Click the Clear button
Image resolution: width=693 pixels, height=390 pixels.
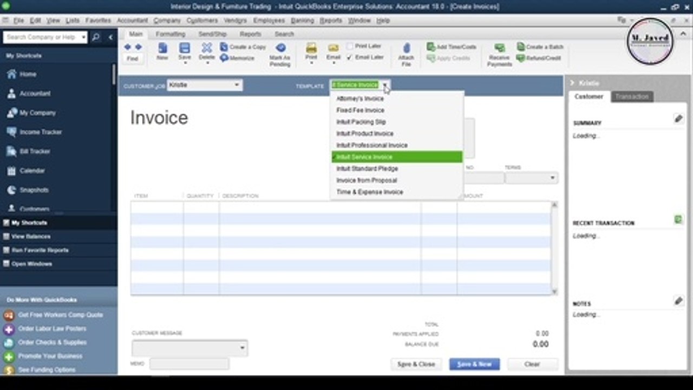pos(532,364)
